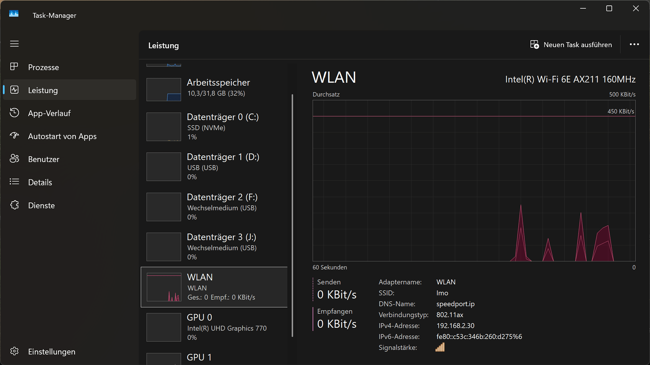This screenshot has width=650, height=365.
Task: Select Datenträger 2 (F:) entry
Action: coord(214,207)
